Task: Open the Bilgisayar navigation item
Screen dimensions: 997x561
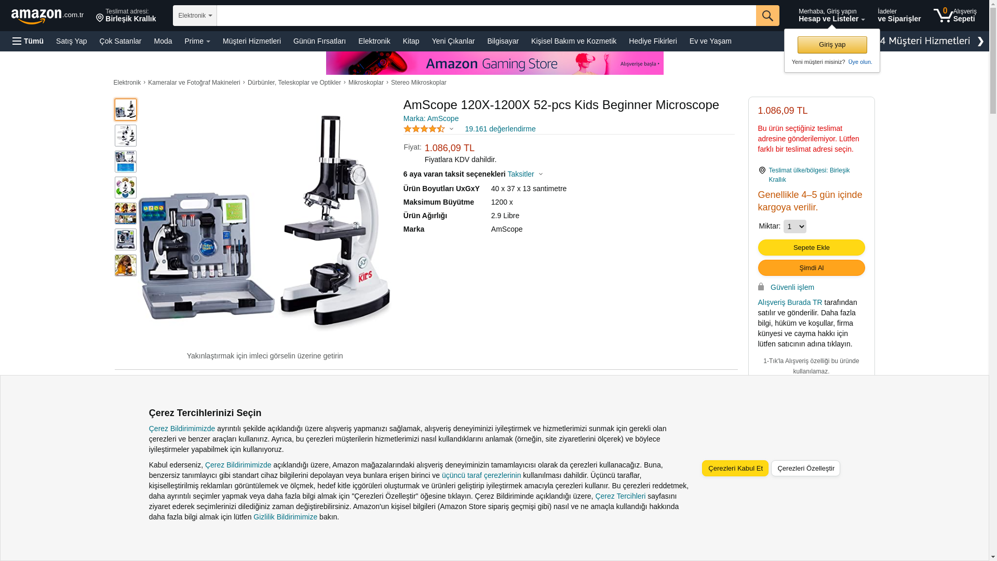Action: (x=503, y=41)
